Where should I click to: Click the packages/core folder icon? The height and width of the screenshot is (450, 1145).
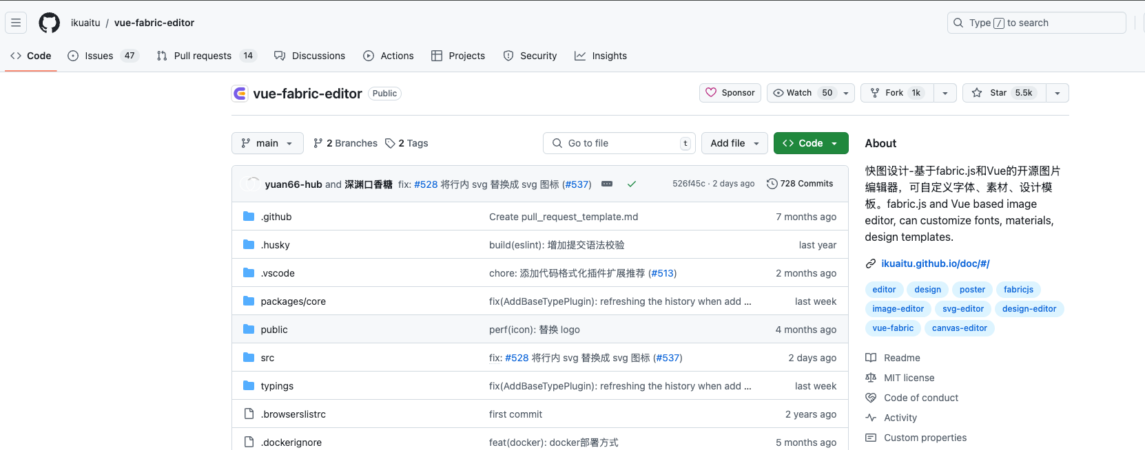click(249, 301)
